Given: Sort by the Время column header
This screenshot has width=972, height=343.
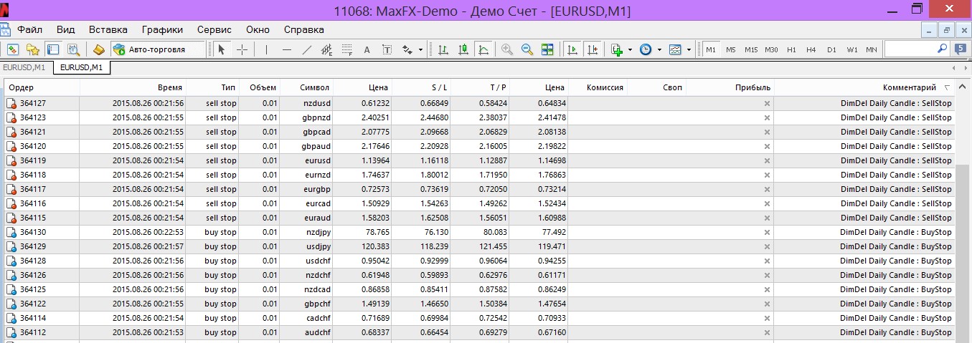Looking at the screenshot, I should (x=133, y=87).
